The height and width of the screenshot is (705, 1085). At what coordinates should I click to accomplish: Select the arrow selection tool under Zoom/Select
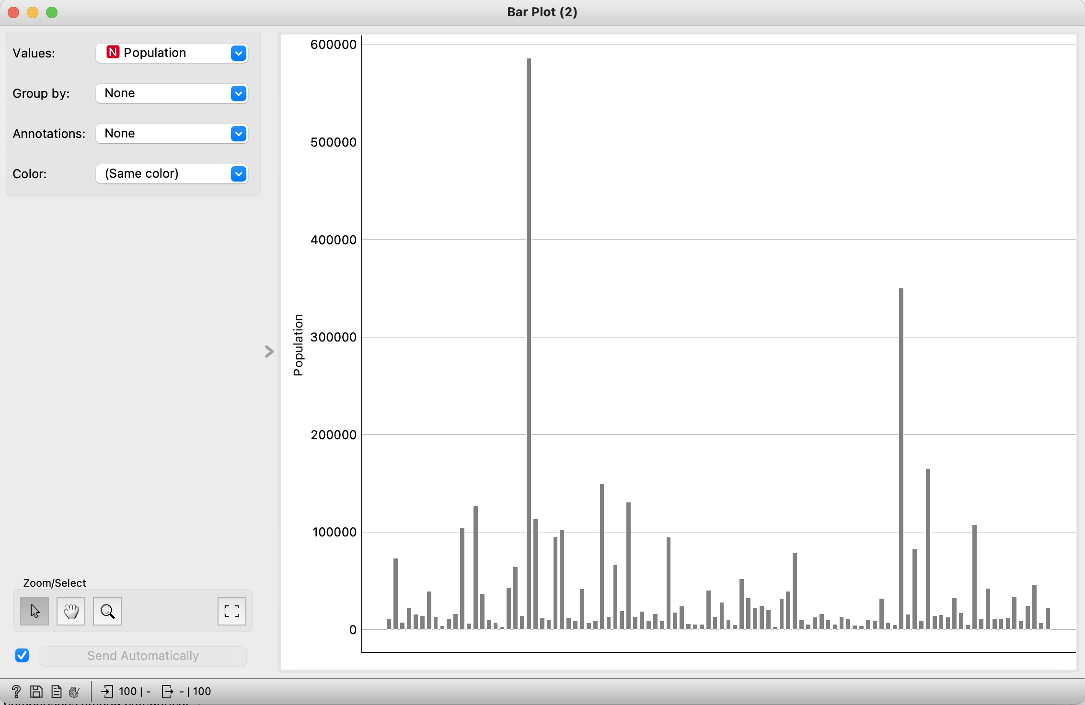34,611
